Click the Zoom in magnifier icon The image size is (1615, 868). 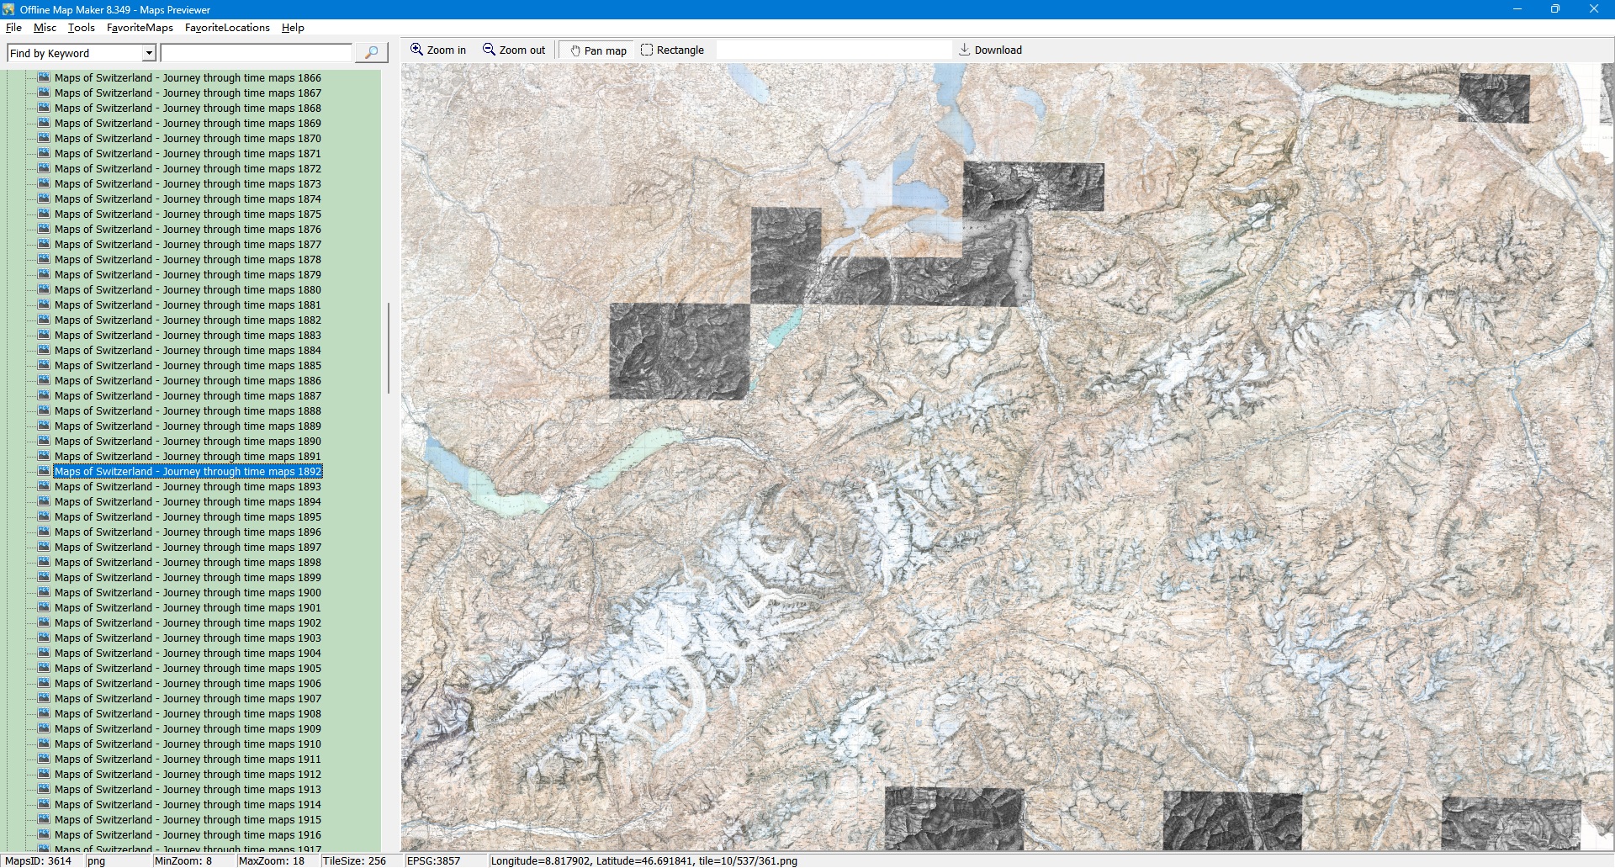tap(416, 50)
